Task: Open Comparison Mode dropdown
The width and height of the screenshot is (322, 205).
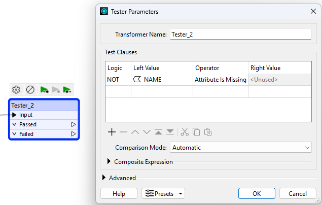Action: [241, 148]
